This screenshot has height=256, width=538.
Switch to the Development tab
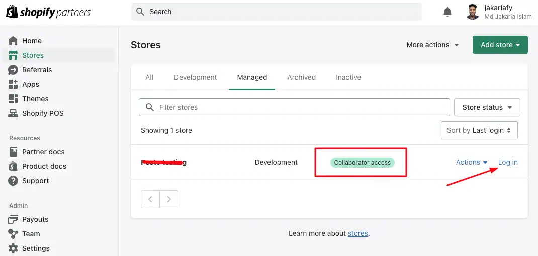[x=195, y=77]
